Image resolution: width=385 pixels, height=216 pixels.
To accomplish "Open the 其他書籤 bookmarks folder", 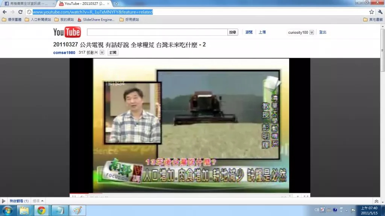I will 373,20.
